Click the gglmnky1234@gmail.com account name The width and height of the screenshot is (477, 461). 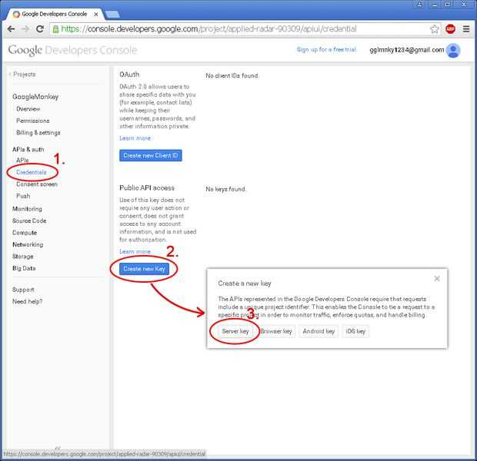(407, 50)
